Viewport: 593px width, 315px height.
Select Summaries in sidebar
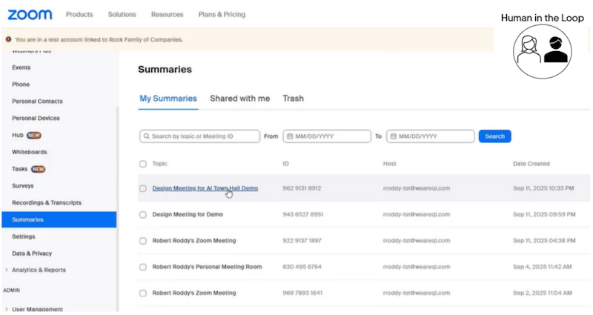59,219
